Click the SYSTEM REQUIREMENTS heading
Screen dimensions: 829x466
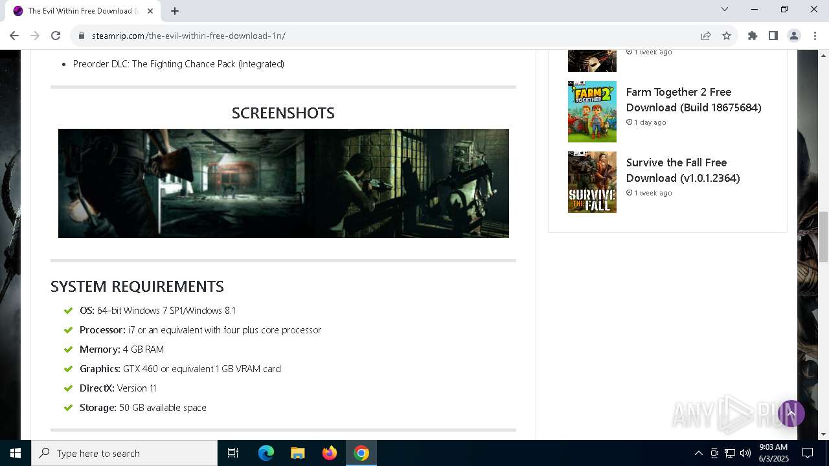(x=137, y=286)
